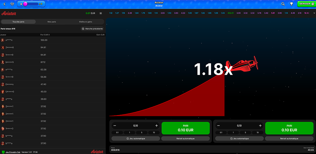Click the pink gem progress bar
This screenshot has width=316, height=154.
pyautogui.click(x=31, y=4)
